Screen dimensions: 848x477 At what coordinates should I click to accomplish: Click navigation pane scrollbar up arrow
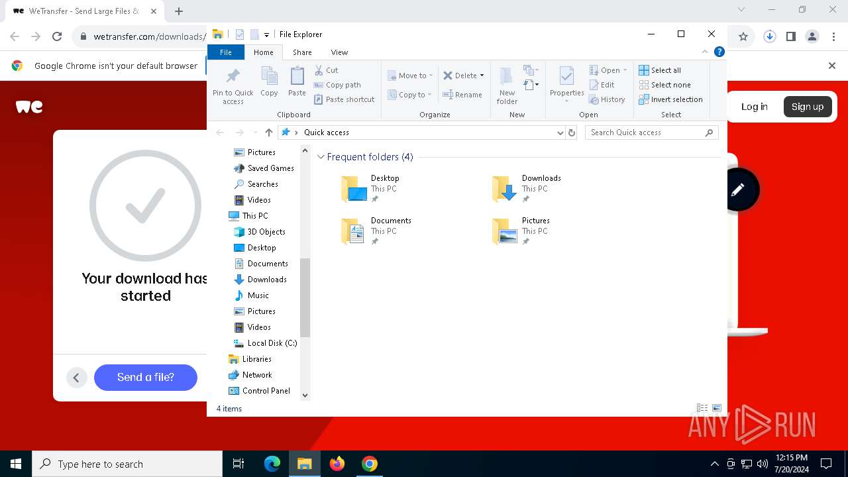(x=305, y=150)
